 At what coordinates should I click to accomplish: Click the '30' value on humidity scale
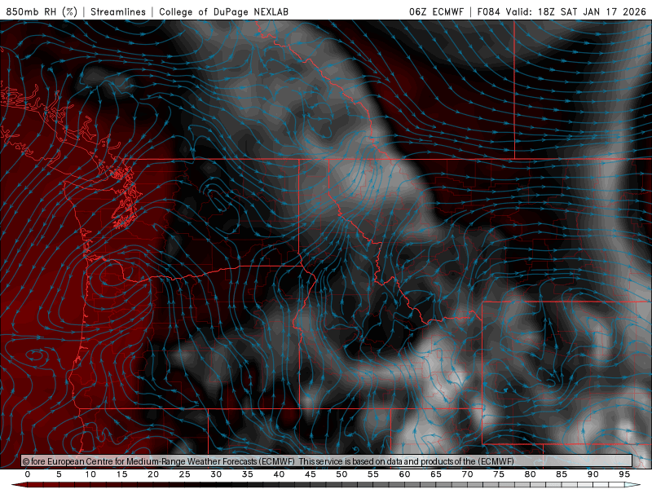point(216,474)
